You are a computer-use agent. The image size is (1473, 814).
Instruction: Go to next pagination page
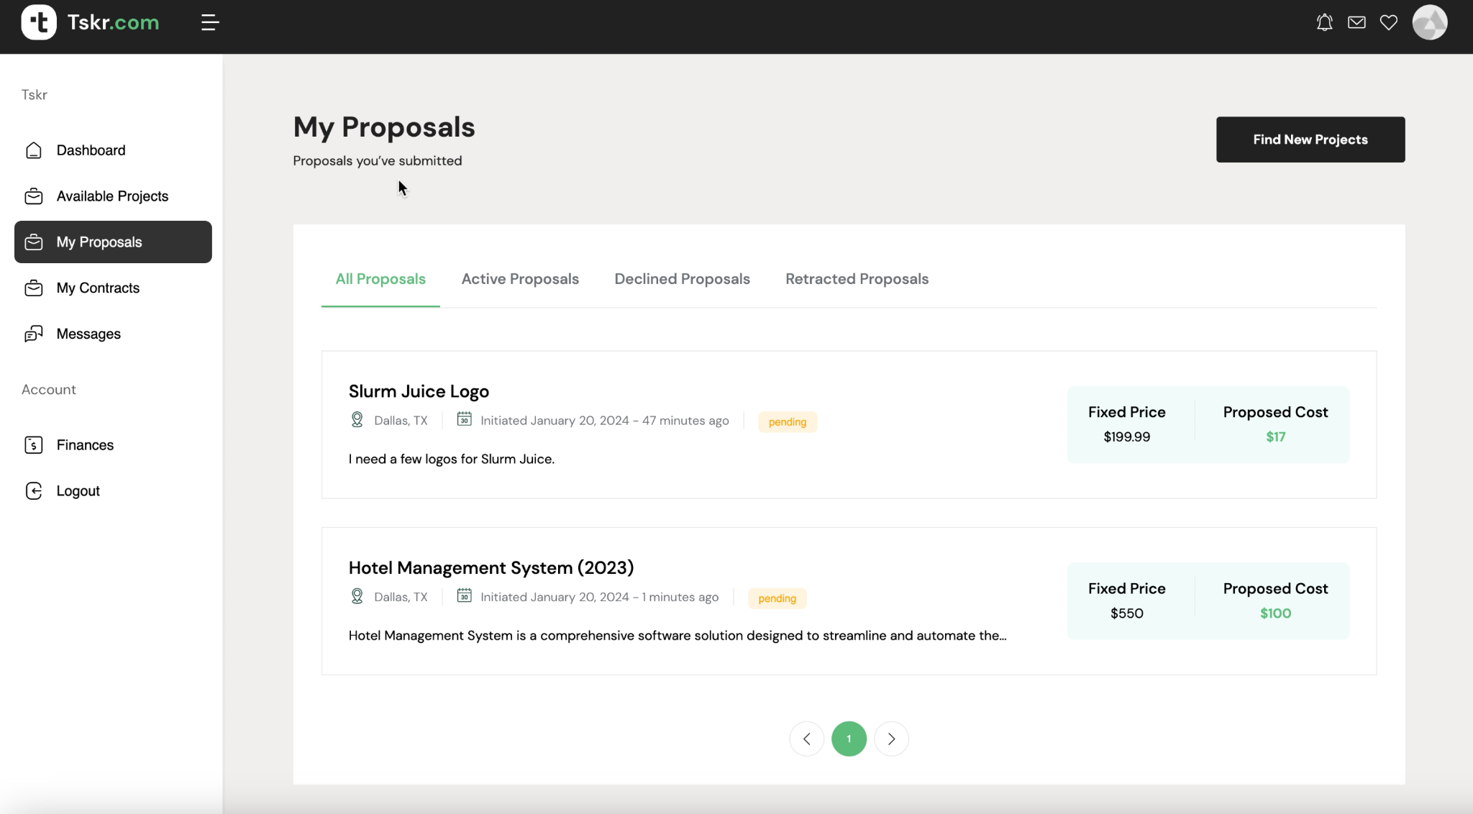[891, 739]
